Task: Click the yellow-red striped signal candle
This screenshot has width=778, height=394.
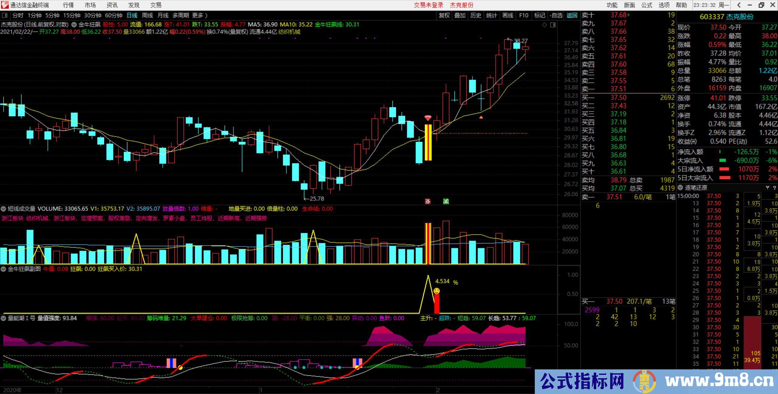Action: [428, 142]
